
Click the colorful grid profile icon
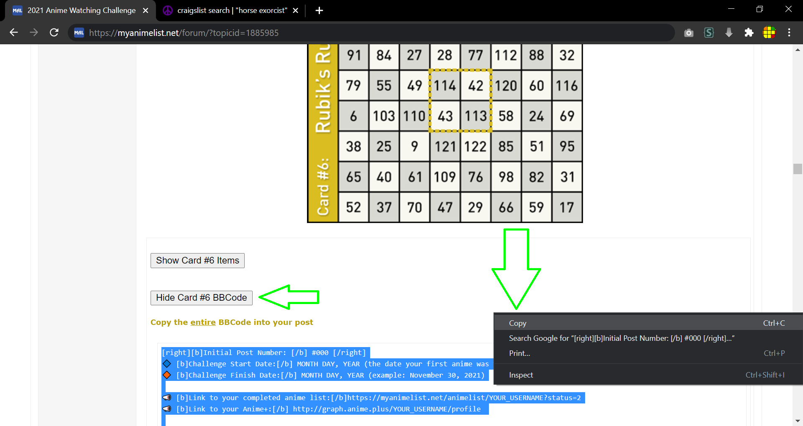769,33
